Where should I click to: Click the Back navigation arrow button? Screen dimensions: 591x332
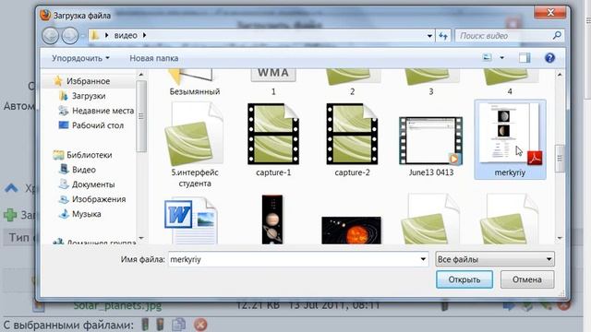coord(51,36)
